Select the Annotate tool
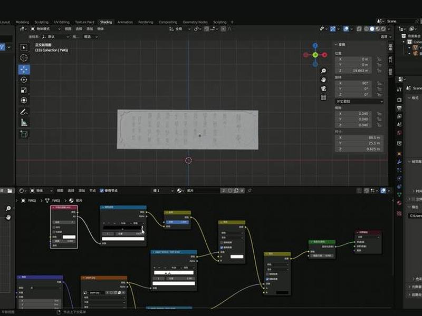 [24, 112]
